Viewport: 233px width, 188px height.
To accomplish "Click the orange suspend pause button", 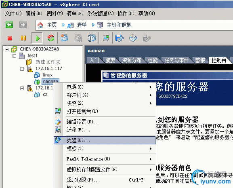I will point(23,38).
